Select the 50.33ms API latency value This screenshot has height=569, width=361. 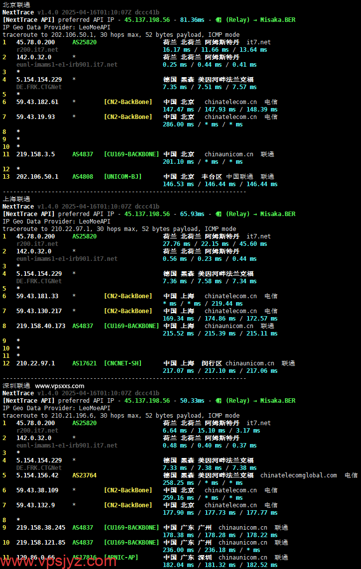pyautogui.click(x=192, y=401)
